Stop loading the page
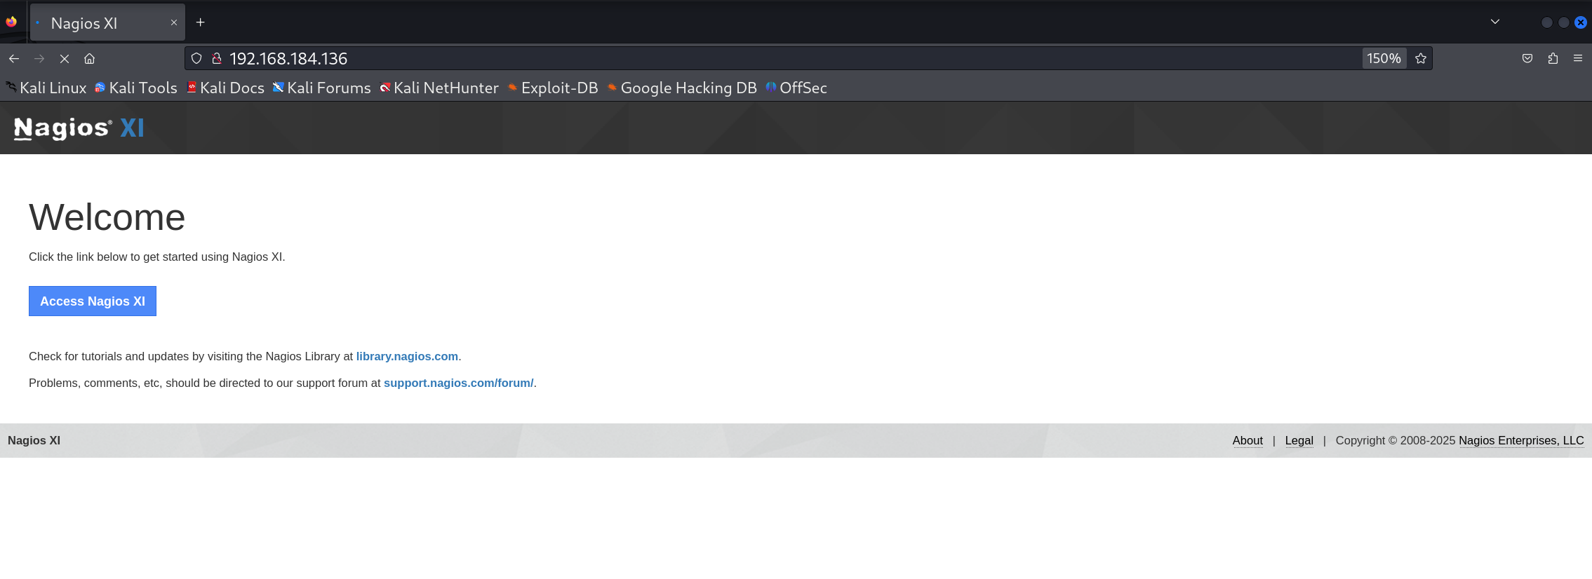The width and height of the screenshot is (1592, 579). [x=65, y=59]
